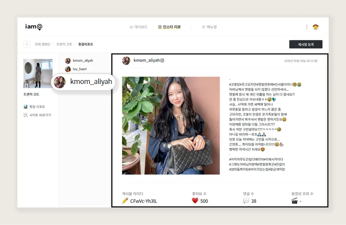Click the red heart likes icon
Image resolution: width=346 pixels, height=225 pixels.
(195, 200)
